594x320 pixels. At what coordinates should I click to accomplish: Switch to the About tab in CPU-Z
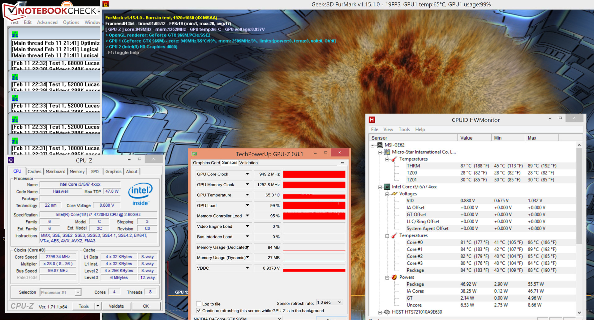(x=132, y=171)
